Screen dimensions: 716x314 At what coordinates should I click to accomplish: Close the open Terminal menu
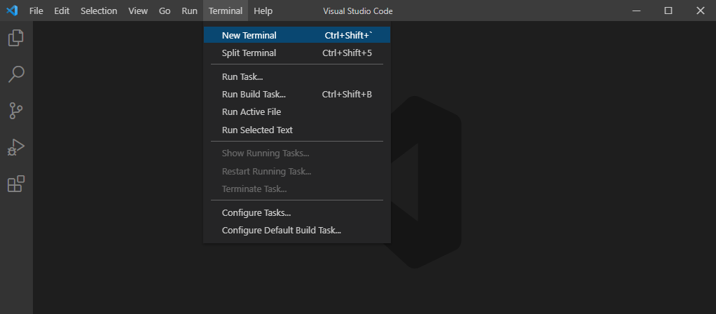pos(226,11)
